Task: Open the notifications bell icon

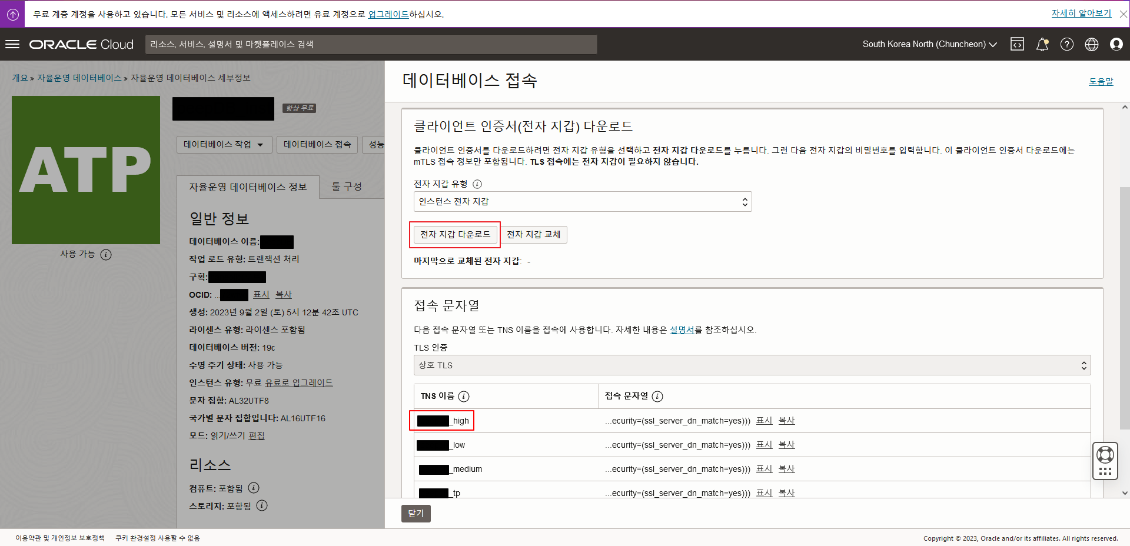Action: (x=1042, y=44)
